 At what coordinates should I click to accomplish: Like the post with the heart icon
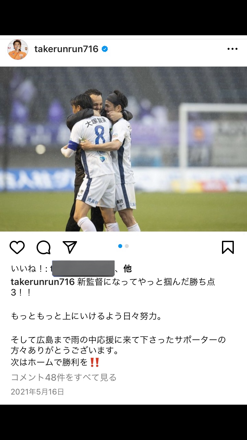(17, 247)
